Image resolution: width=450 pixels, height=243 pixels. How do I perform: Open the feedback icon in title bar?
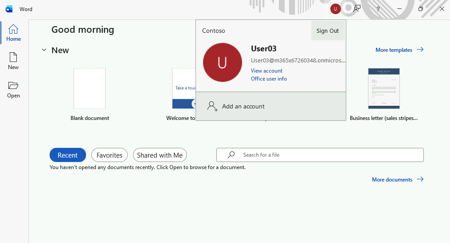click(357, 9)
